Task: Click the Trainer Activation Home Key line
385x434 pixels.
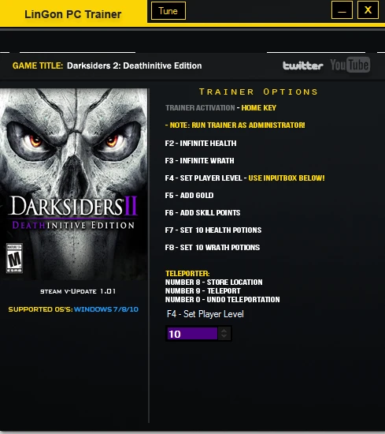Action: point(221,107)
